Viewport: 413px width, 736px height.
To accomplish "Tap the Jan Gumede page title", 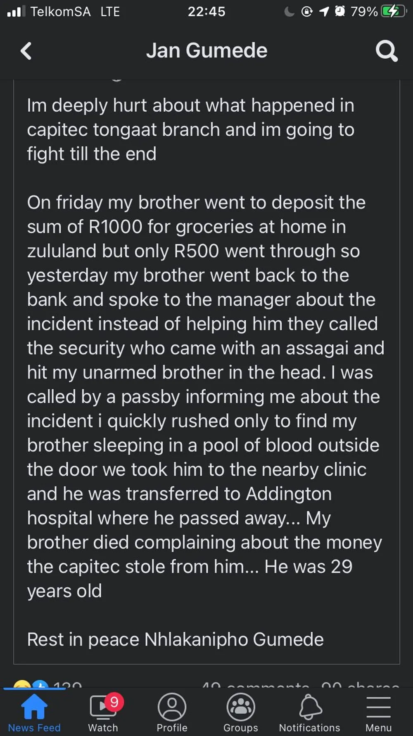I will click(206, 50).
